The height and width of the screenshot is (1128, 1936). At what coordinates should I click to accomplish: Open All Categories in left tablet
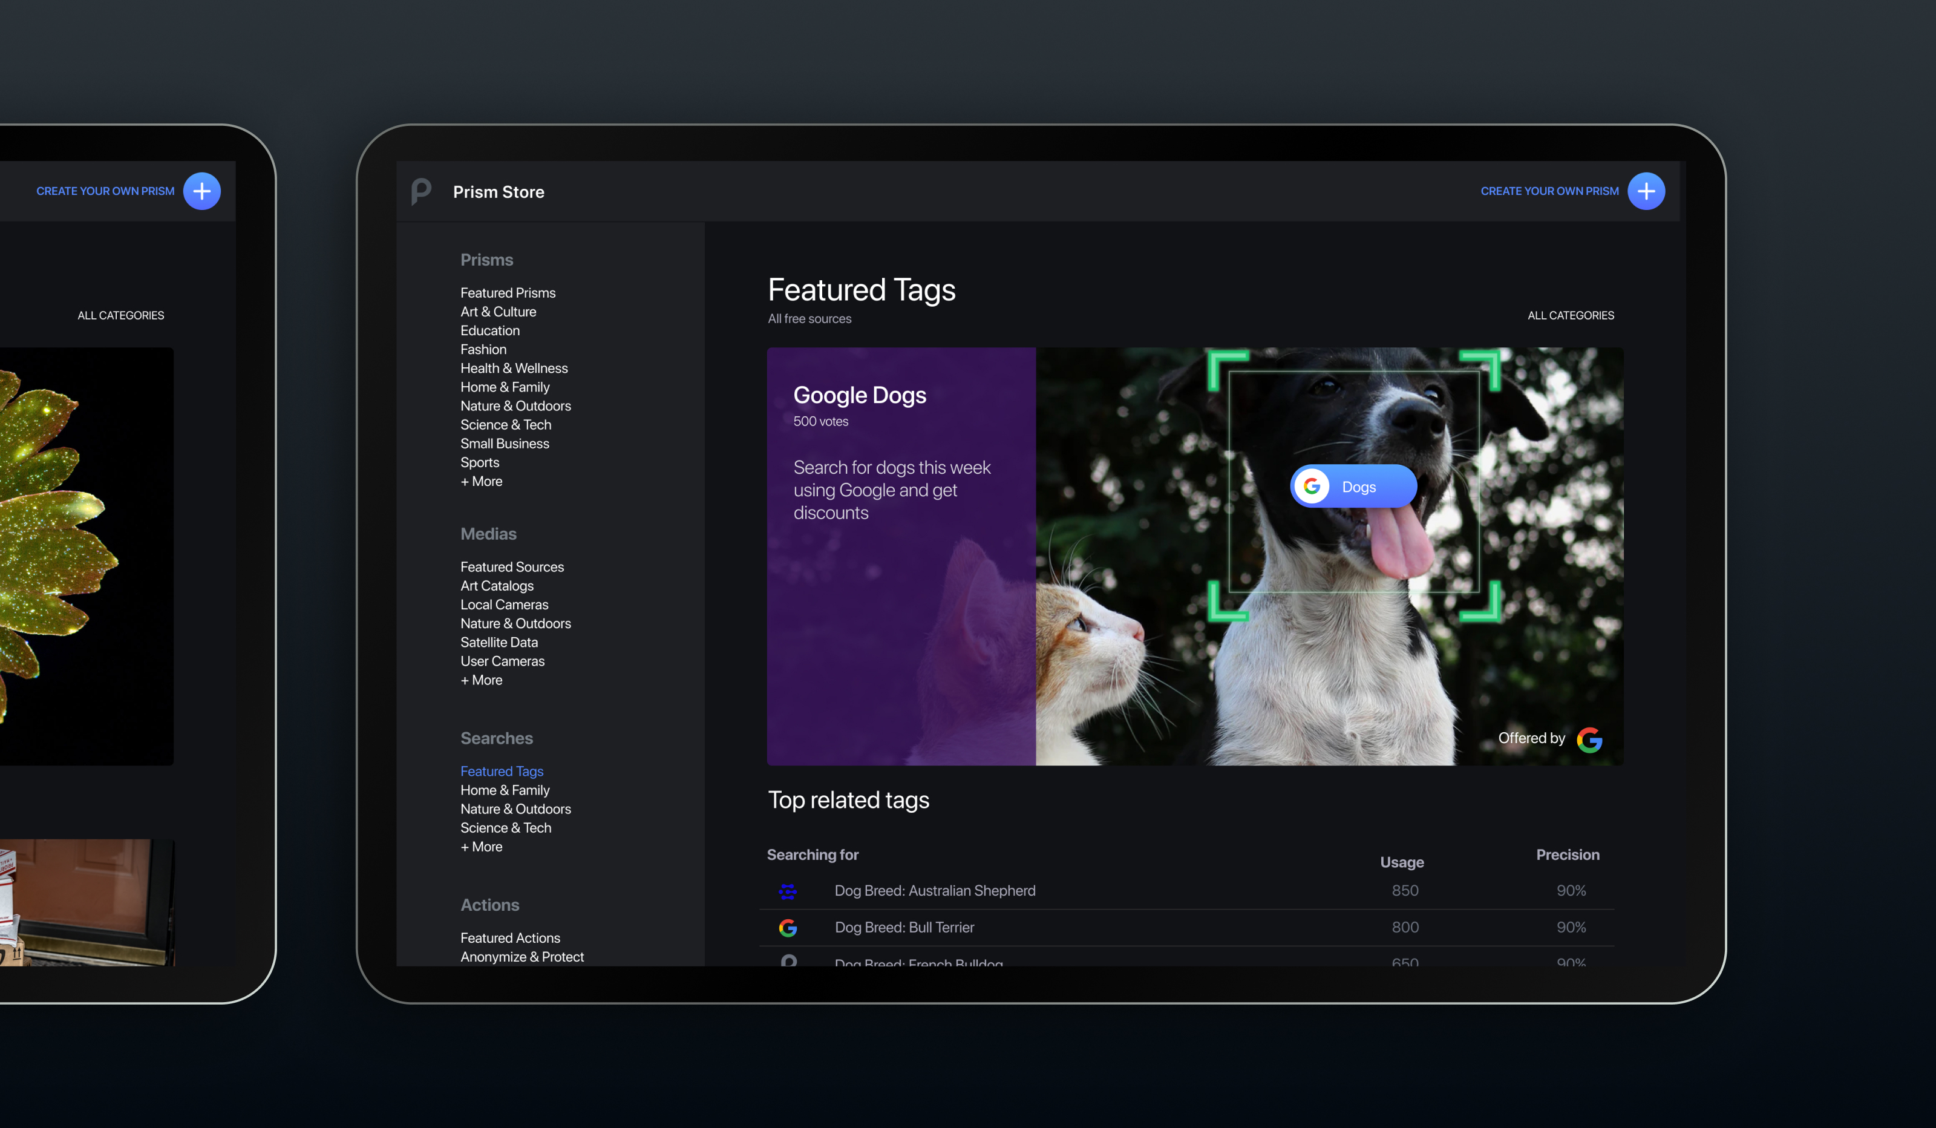(x=120, y=316)
